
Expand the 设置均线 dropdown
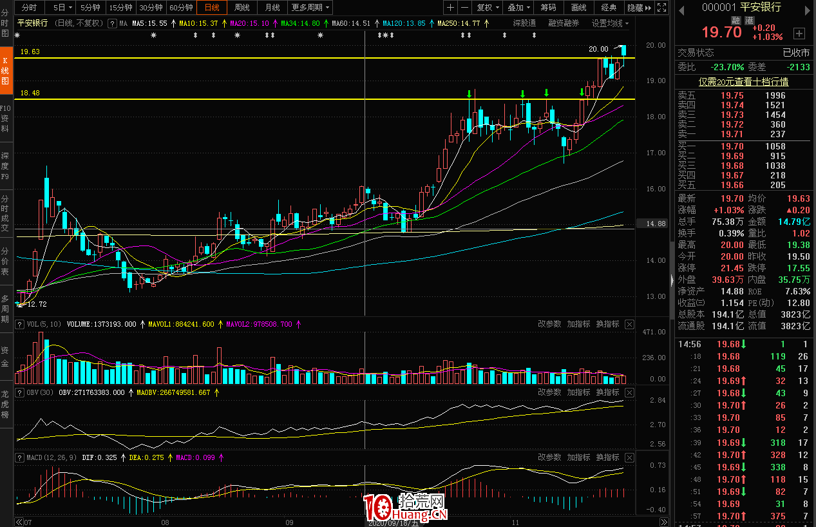point(611,23)
